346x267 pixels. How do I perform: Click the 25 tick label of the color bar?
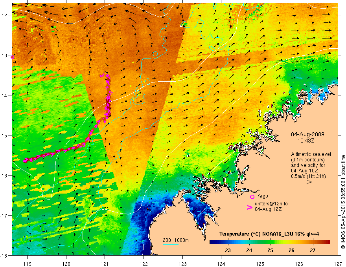pos(271,250)
